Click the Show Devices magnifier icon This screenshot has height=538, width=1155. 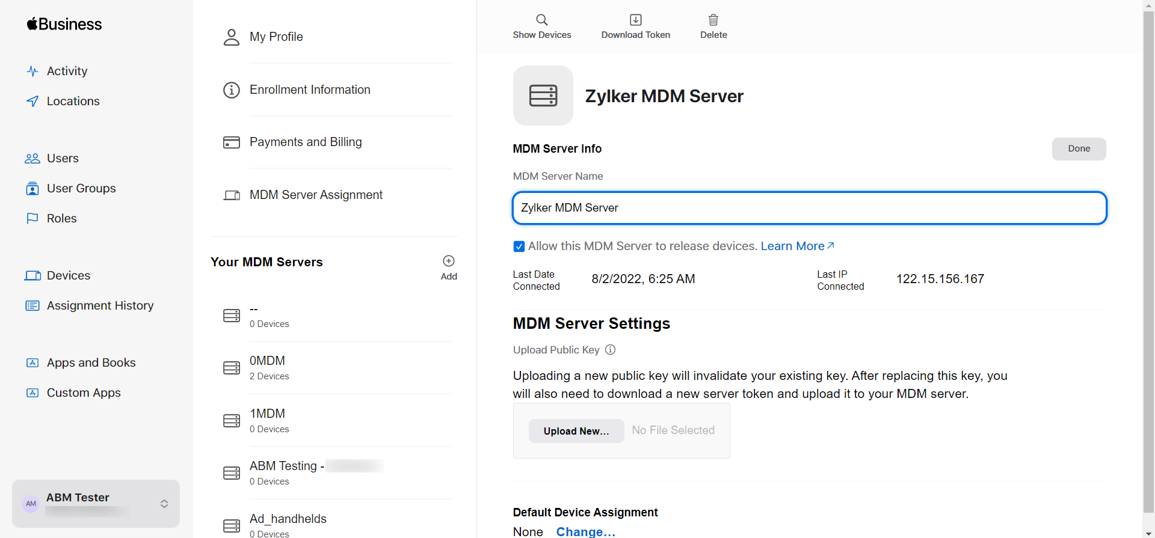click(541, 20)
